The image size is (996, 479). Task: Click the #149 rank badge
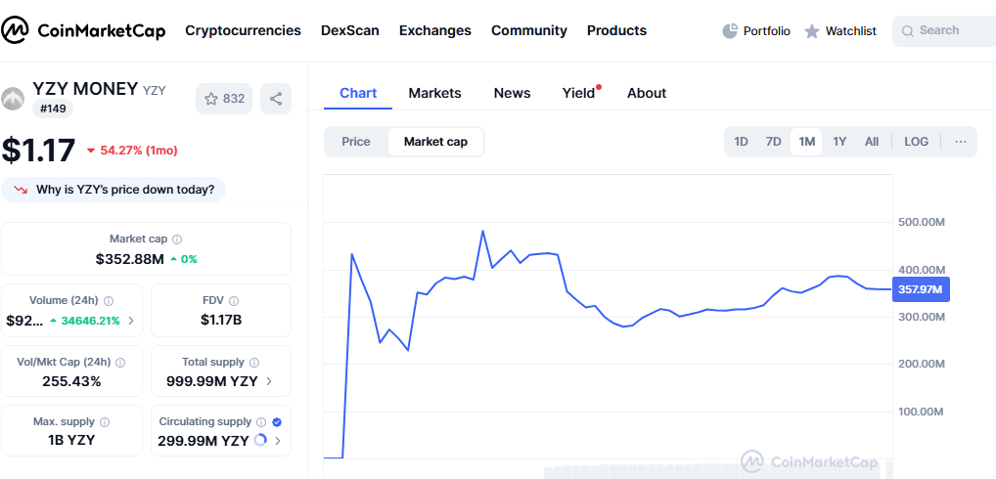53,109
